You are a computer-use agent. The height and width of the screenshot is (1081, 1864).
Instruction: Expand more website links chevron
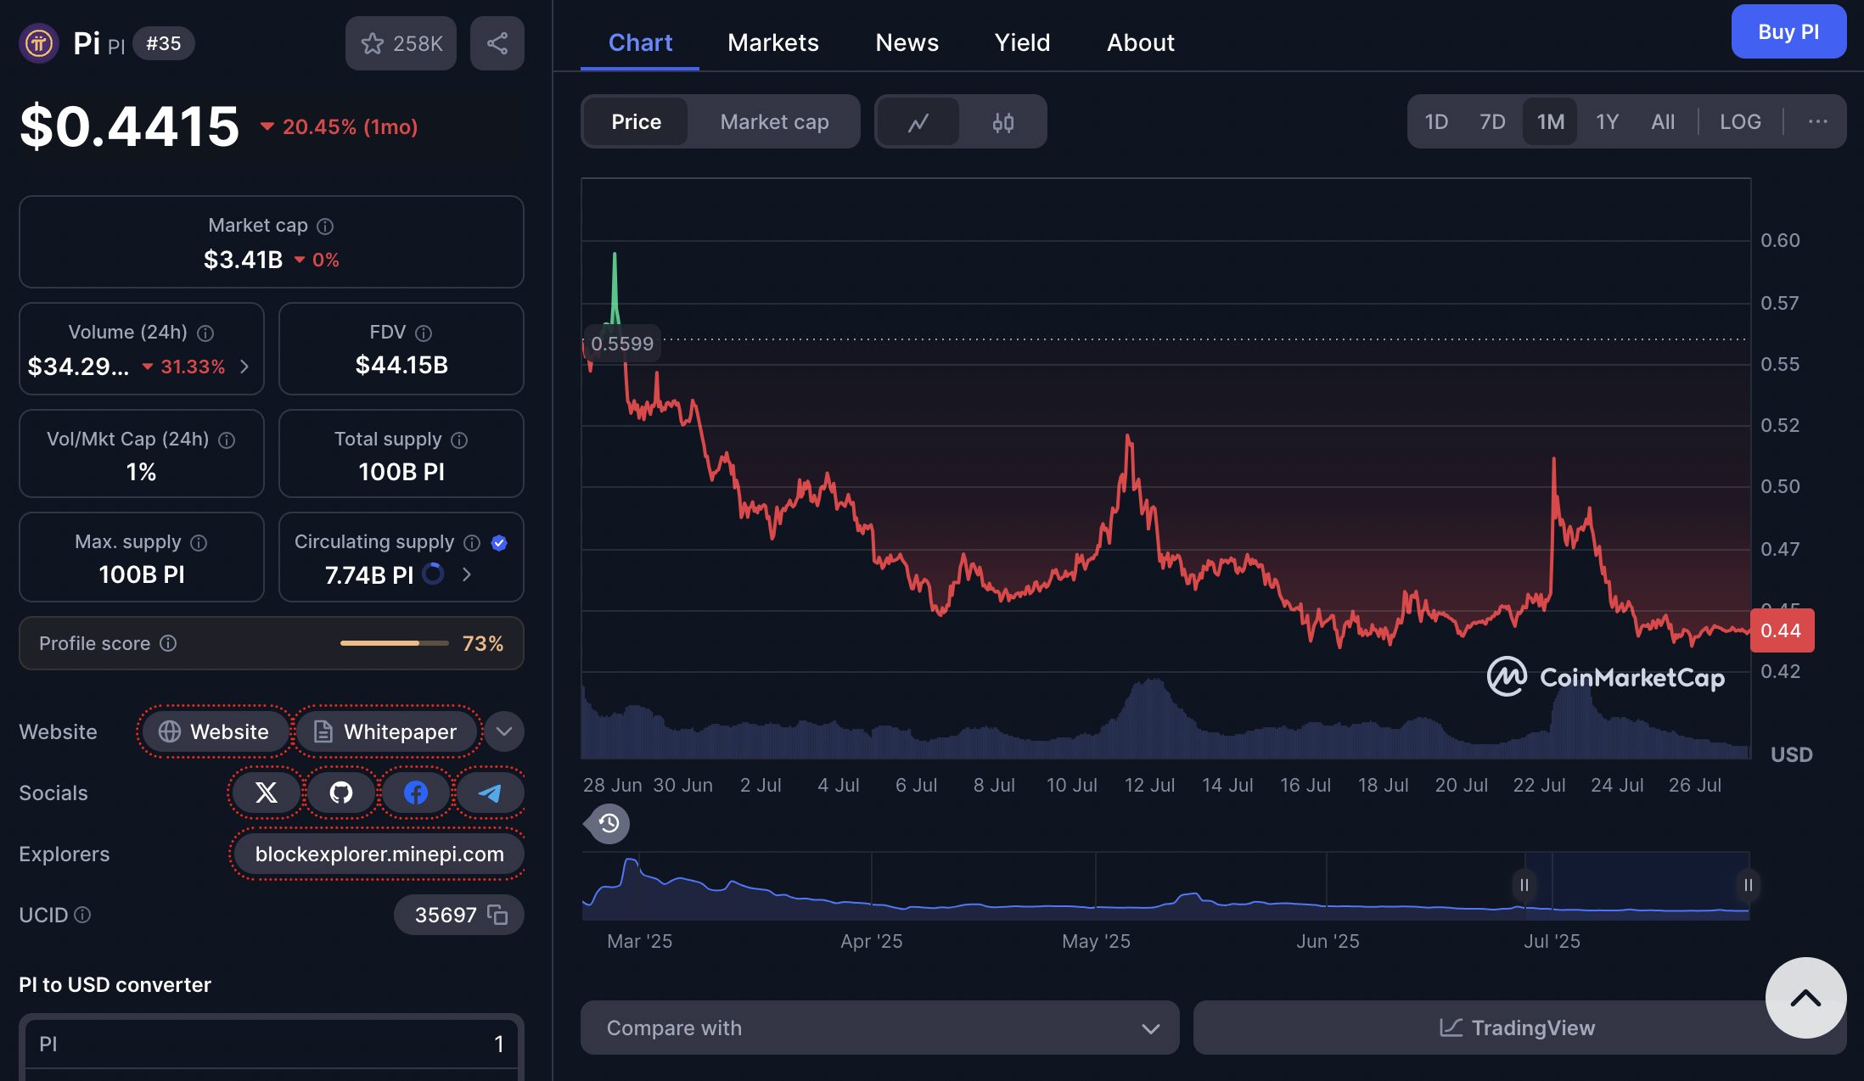point(504,731)
